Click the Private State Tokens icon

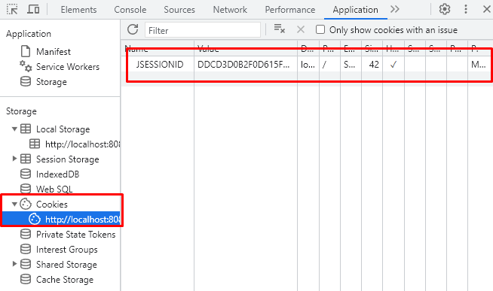(26, 234)
